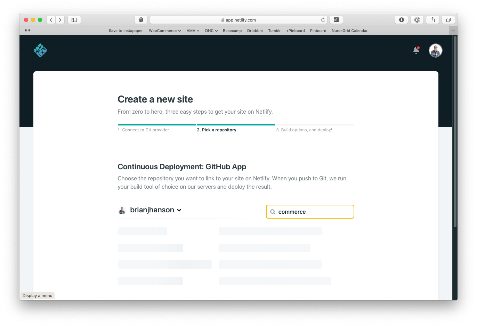Maximize the window with green button

[x=40, y=20]
